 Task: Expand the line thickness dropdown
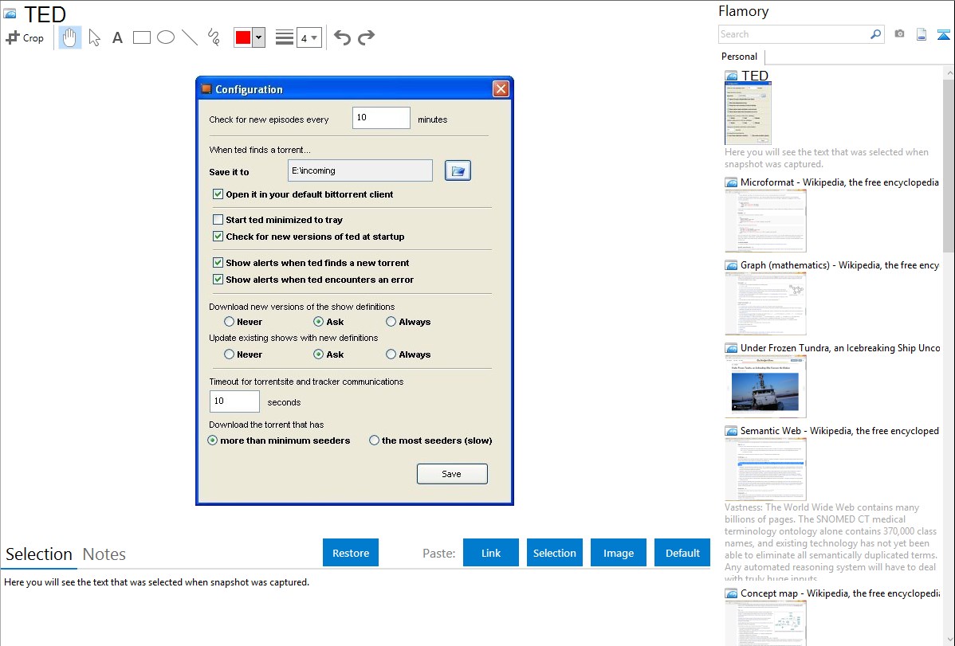pos(314,37)
